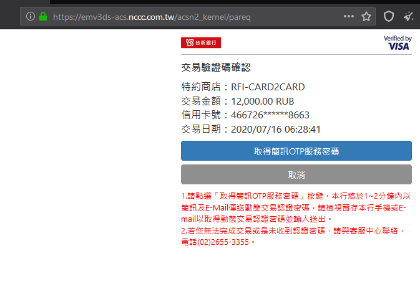Bookmark this page with the star icon
Screen dimensions: 420x289
[366, 16]
